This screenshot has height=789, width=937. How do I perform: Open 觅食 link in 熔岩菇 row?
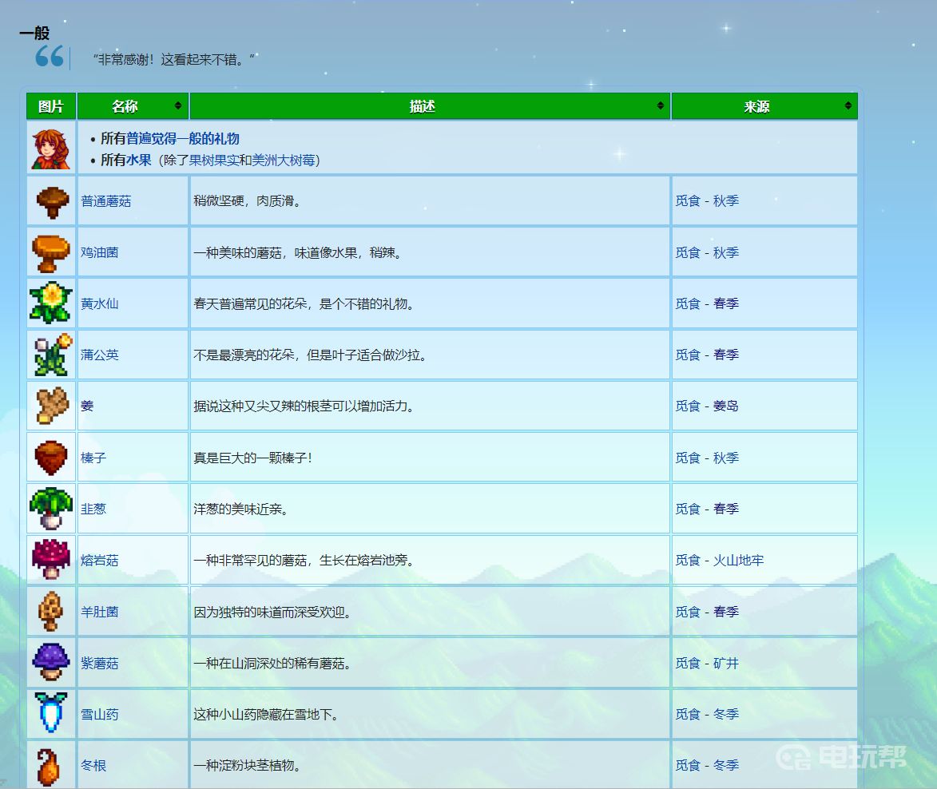[x=688, y=561]
